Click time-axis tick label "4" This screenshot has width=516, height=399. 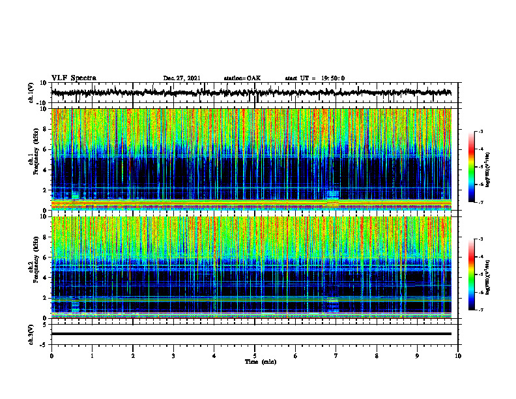[x=214, y=356]
